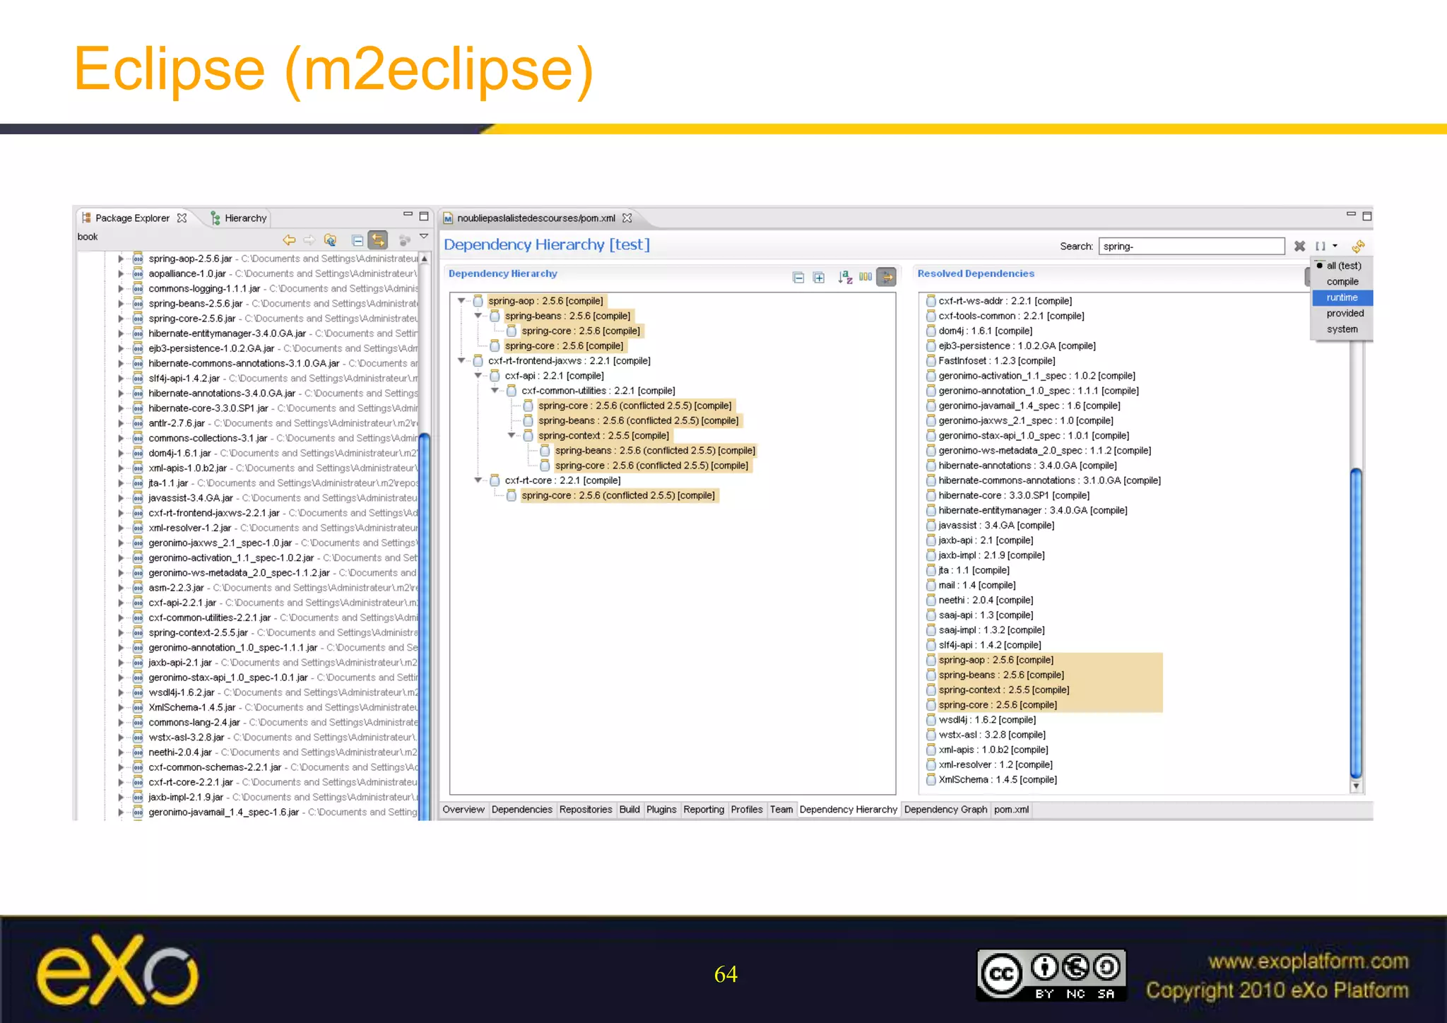Choose 'system' in the scope menu
The width and height of the screenshot is (1447, 1023).
coord(1342,329)
